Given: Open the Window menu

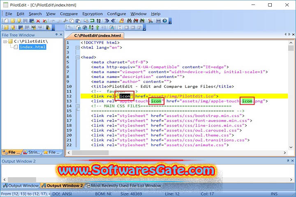Looking at the screenshot, I should tap(139, 14).
